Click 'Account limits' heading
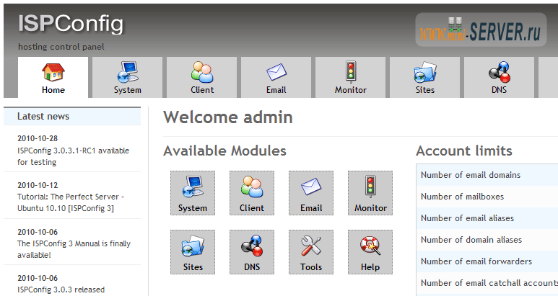 click(x=464, y=151)
